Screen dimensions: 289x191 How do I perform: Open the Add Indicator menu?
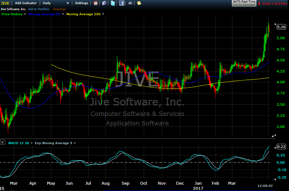[26, 3]
